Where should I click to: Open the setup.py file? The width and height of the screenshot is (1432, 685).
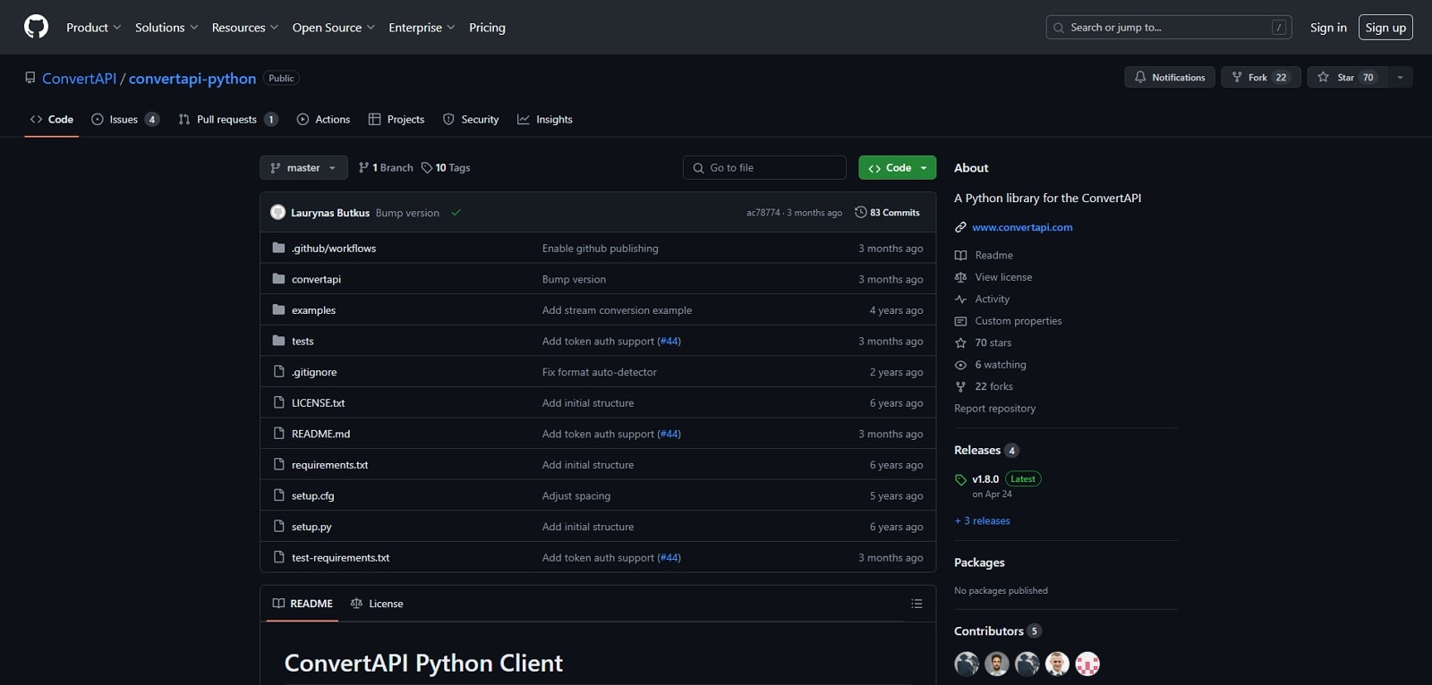311,527
